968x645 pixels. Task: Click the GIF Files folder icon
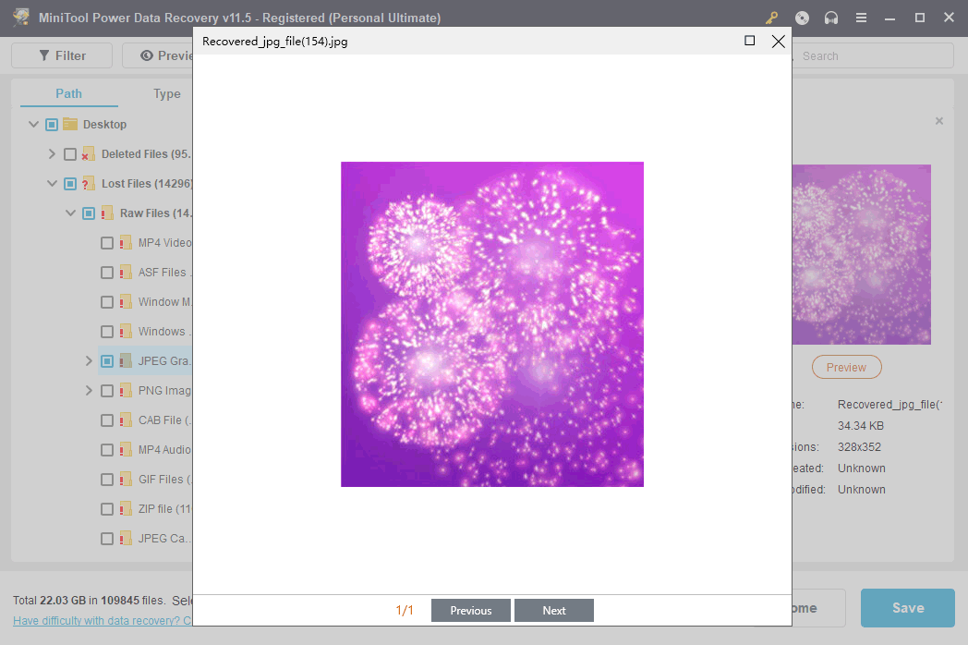[126, 480]
